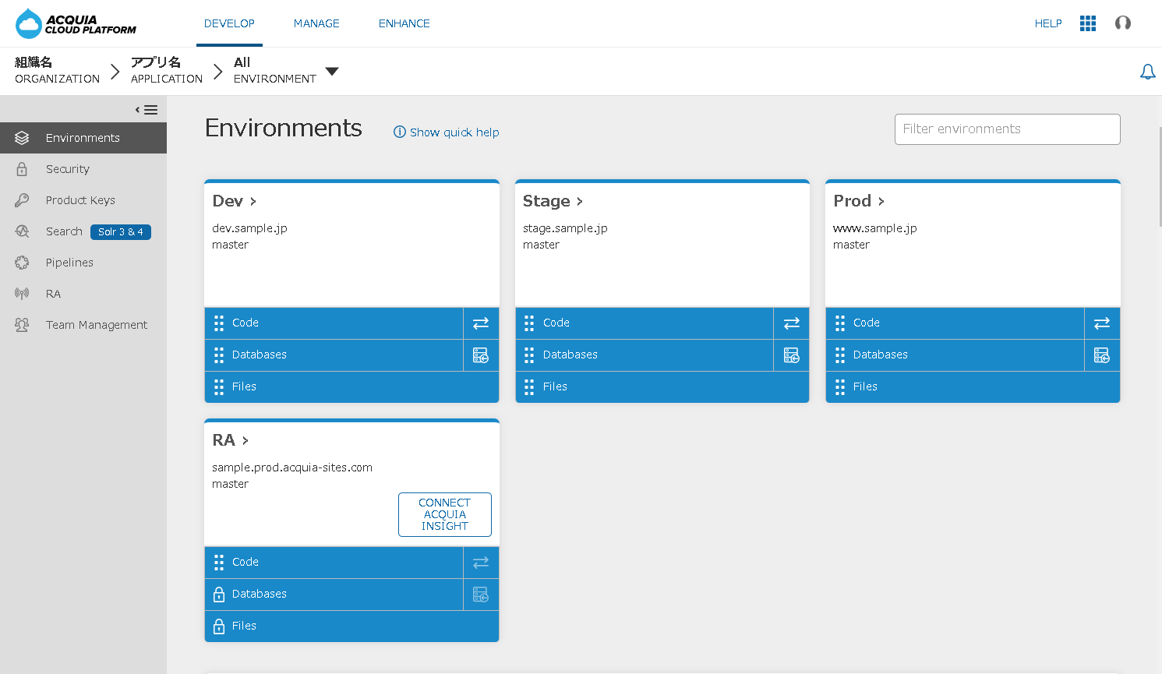Expand the RA environment chevron
Screen dimensions: 1162x674
245,441
